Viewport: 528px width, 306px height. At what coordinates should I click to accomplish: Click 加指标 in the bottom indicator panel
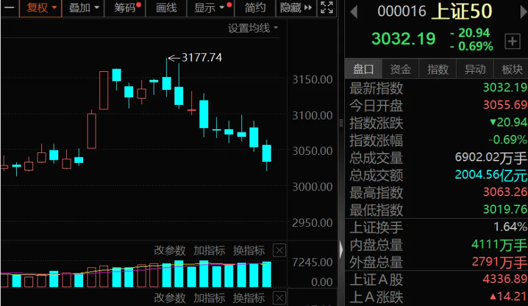coord(209,298)
